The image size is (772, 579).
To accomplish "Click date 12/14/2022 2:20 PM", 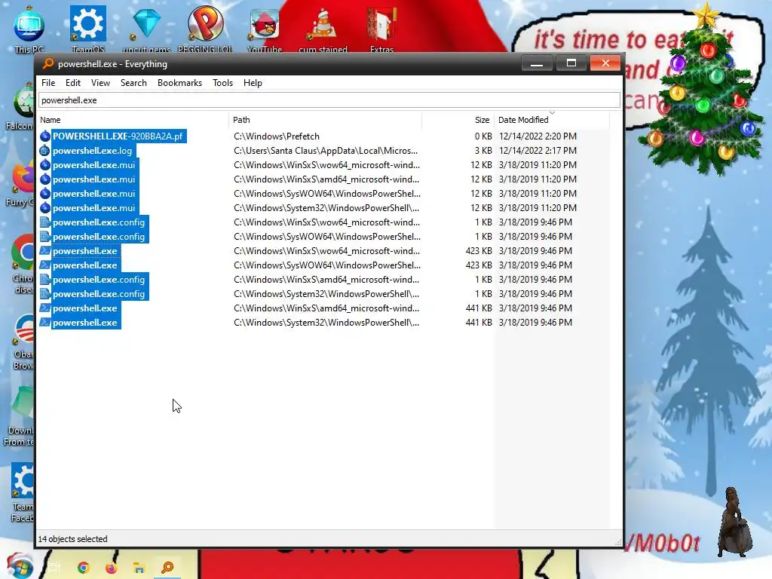I will (x=538, y=136).
